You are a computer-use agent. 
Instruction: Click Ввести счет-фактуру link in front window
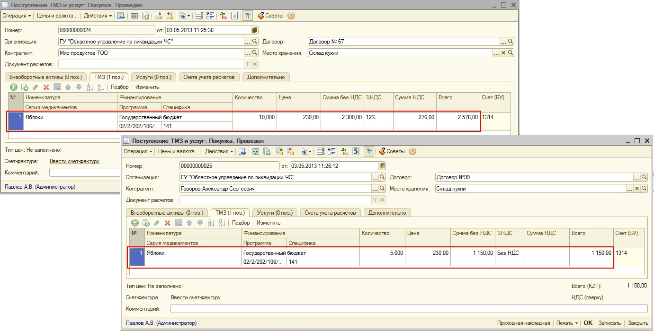[196, 297]
